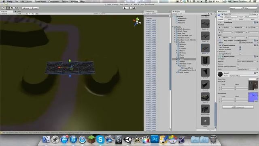Open Finder from the Dock
The height and width of the screenshot is (146, 259).
click(x=46, y=140)
